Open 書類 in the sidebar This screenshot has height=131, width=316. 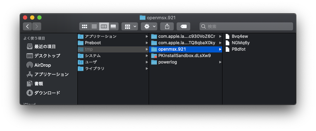(38, 84)
